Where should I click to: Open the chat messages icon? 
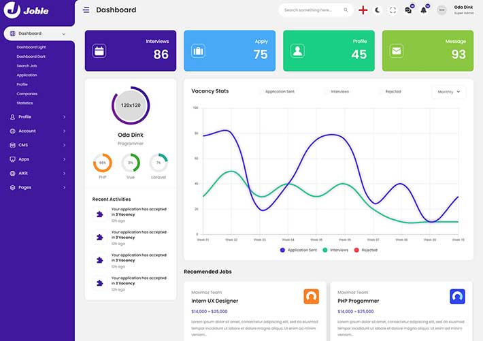click(x=408, y=10)
